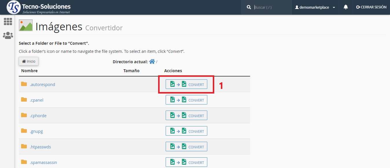Click the .htpasswds folder icon
Image resolution: width=390 pixels, height=168 pixels.
24,147
